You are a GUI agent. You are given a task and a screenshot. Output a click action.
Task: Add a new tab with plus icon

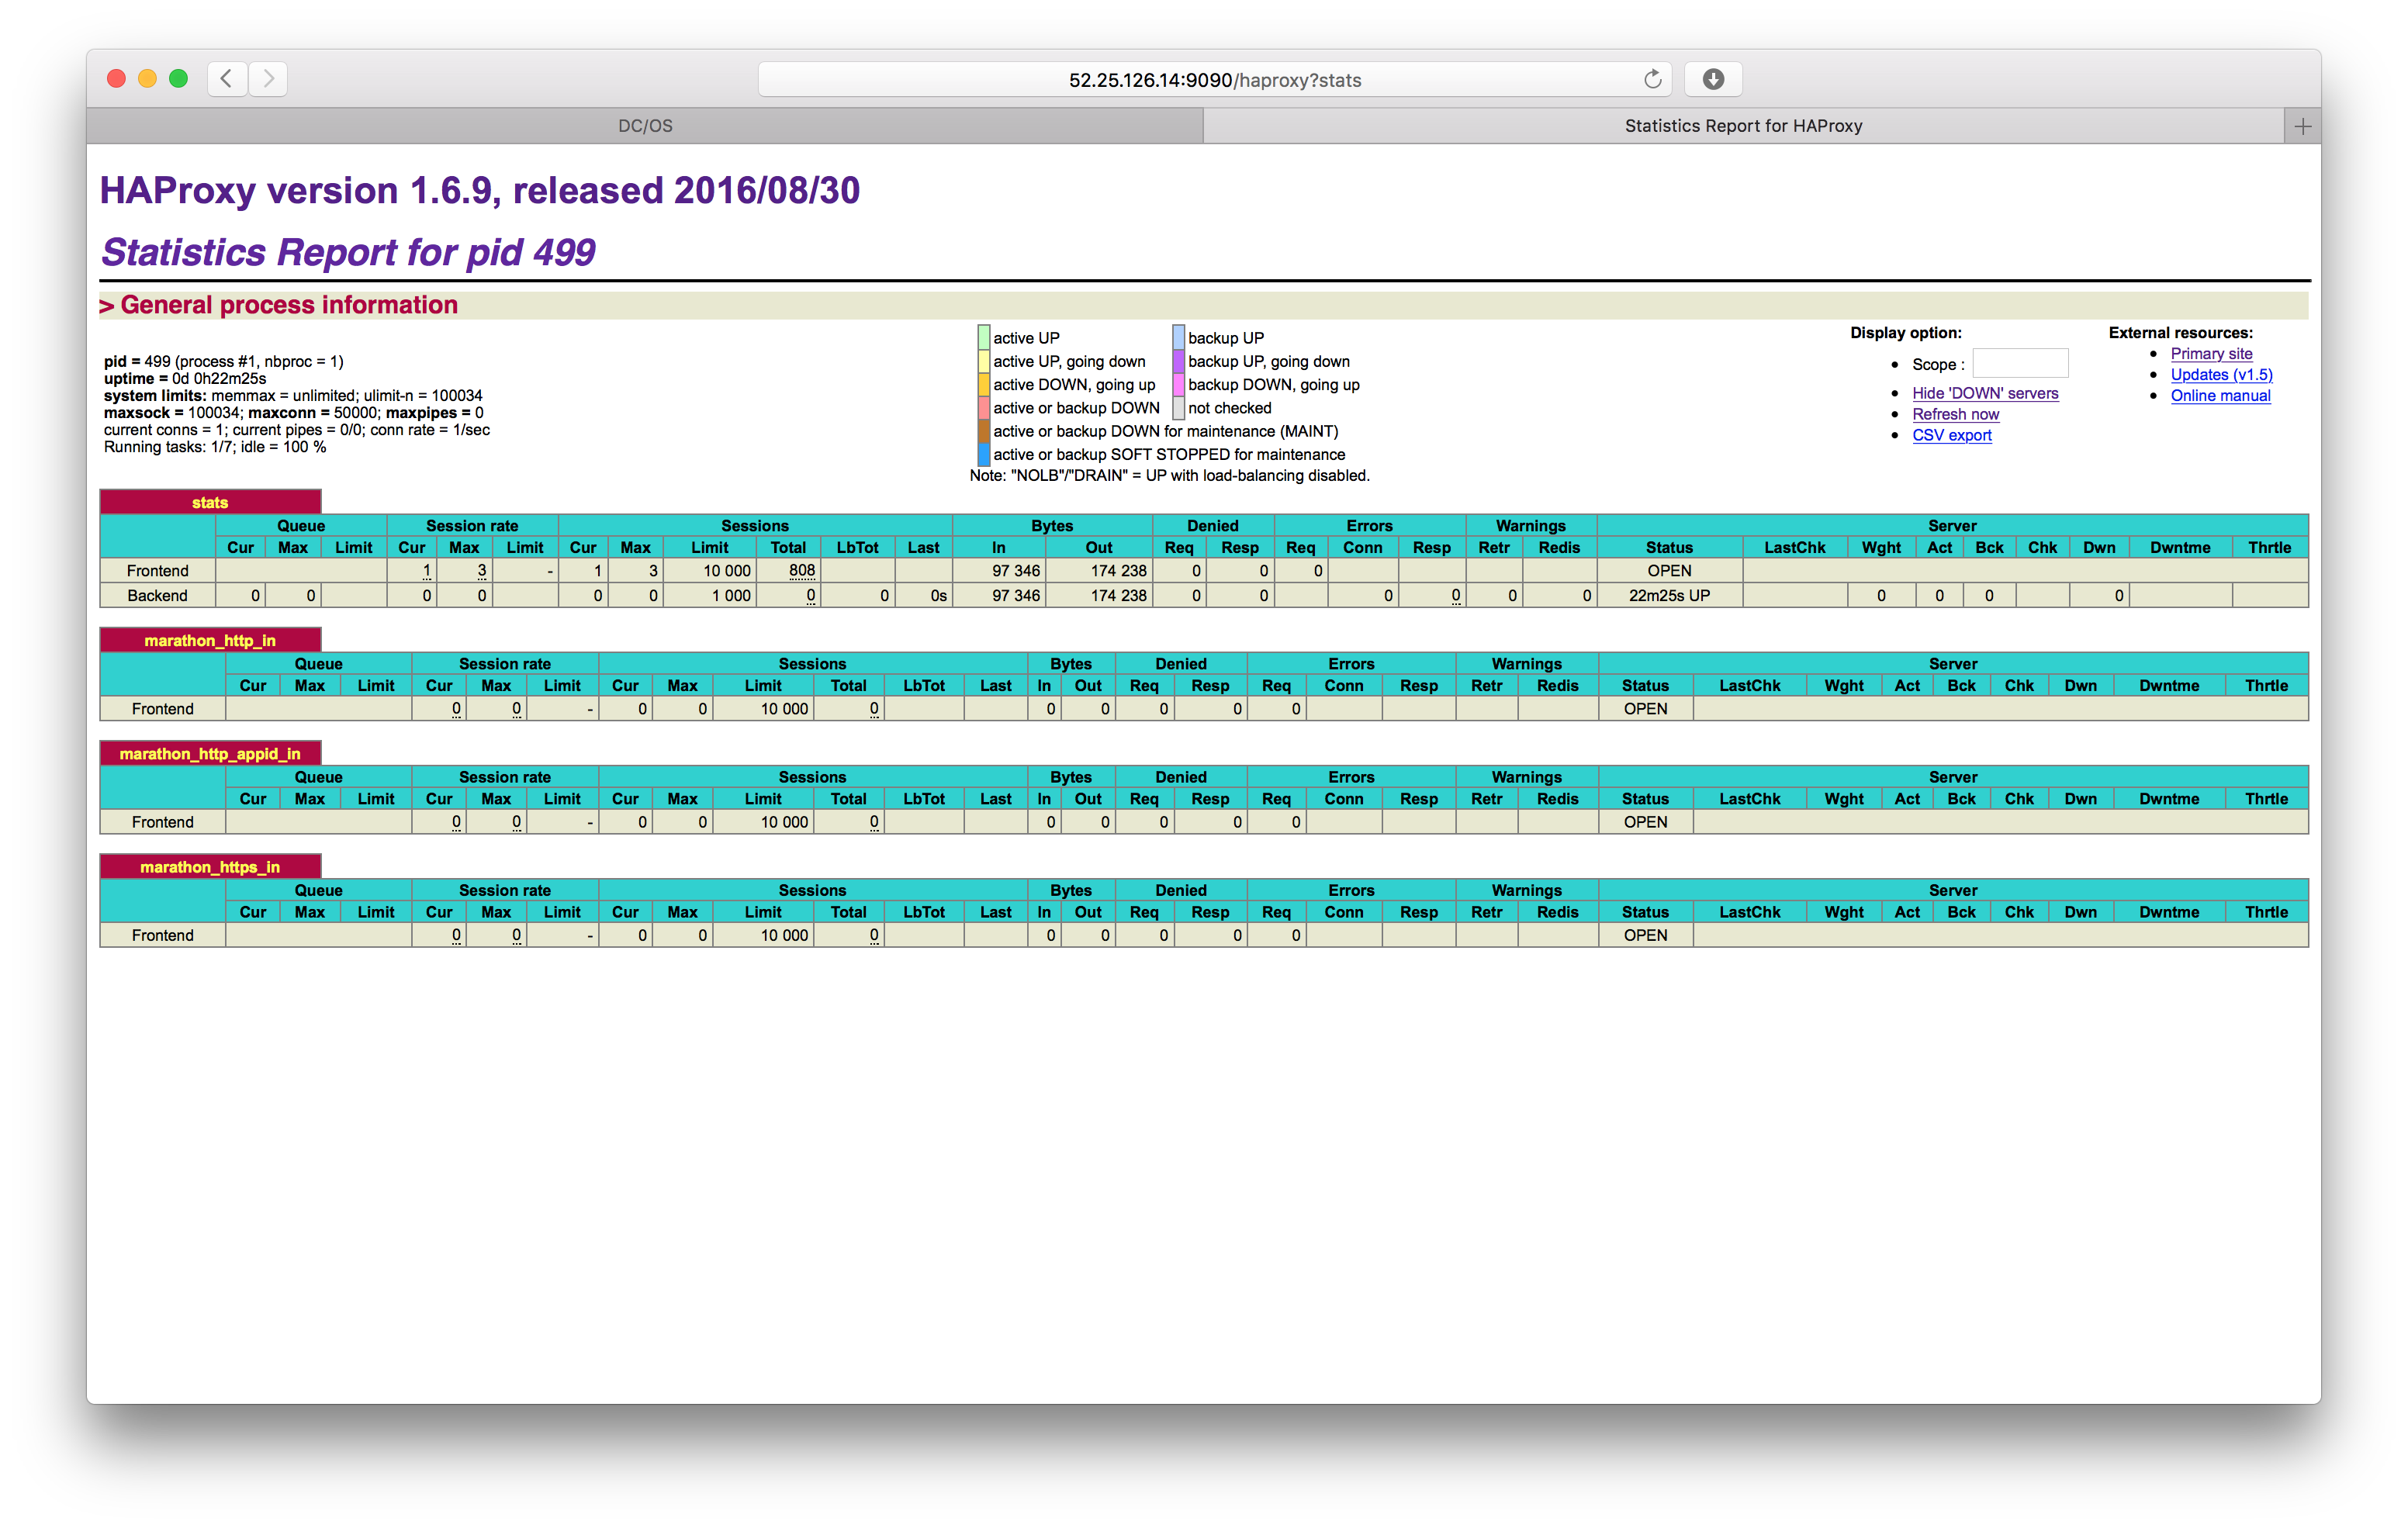(2302, 126)
